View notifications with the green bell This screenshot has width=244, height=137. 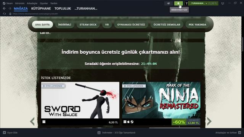pos(178,3)
